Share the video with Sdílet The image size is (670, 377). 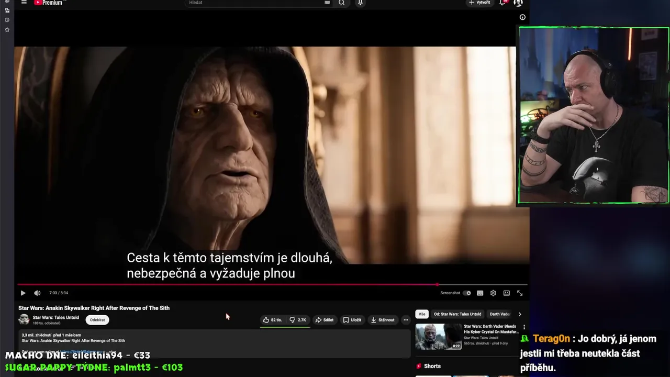pyautogui.click(x=325, y=320)
